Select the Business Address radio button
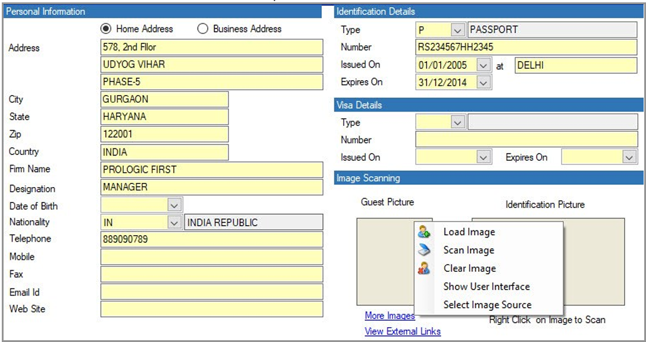 coord(203,28)
